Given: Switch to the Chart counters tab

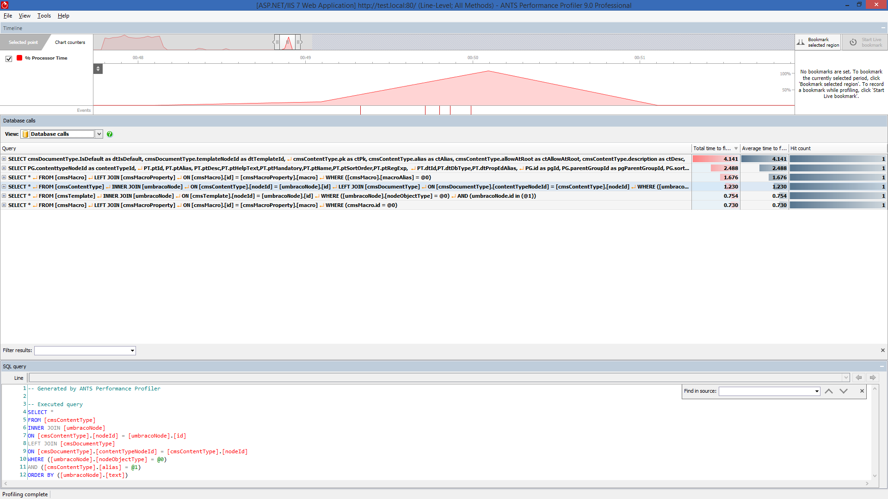Looking at the screenshot, I should point(70,42).
